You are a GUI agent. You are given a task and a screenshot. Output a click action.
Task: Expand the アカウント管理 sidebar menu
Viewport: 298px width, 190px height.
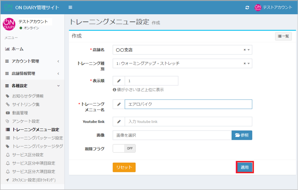(x=32, y=61)
